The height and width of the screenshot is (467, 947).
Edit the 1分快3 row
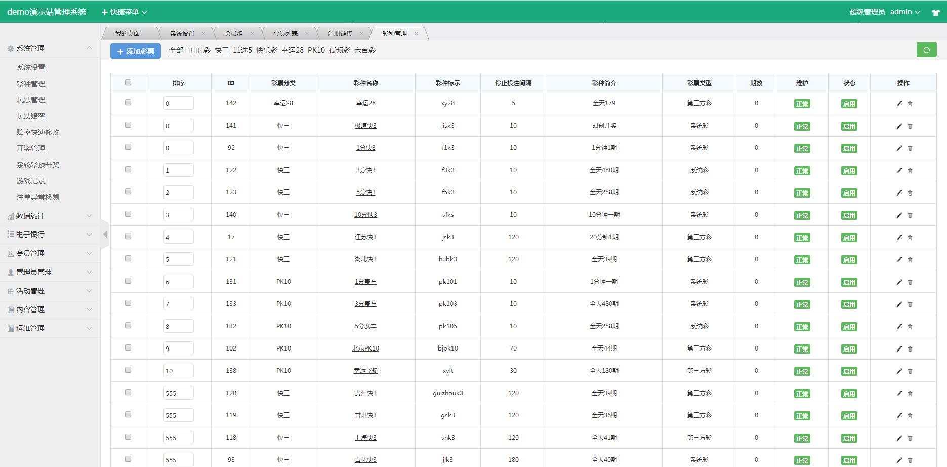tap(899, 148)
